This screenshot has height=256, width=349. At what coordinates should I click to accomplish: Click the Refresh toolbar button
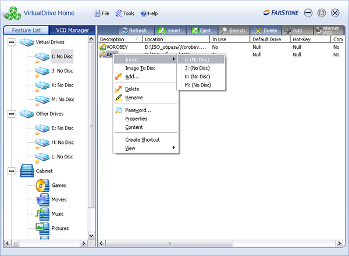pyautogui.click(x=136, y=30)
